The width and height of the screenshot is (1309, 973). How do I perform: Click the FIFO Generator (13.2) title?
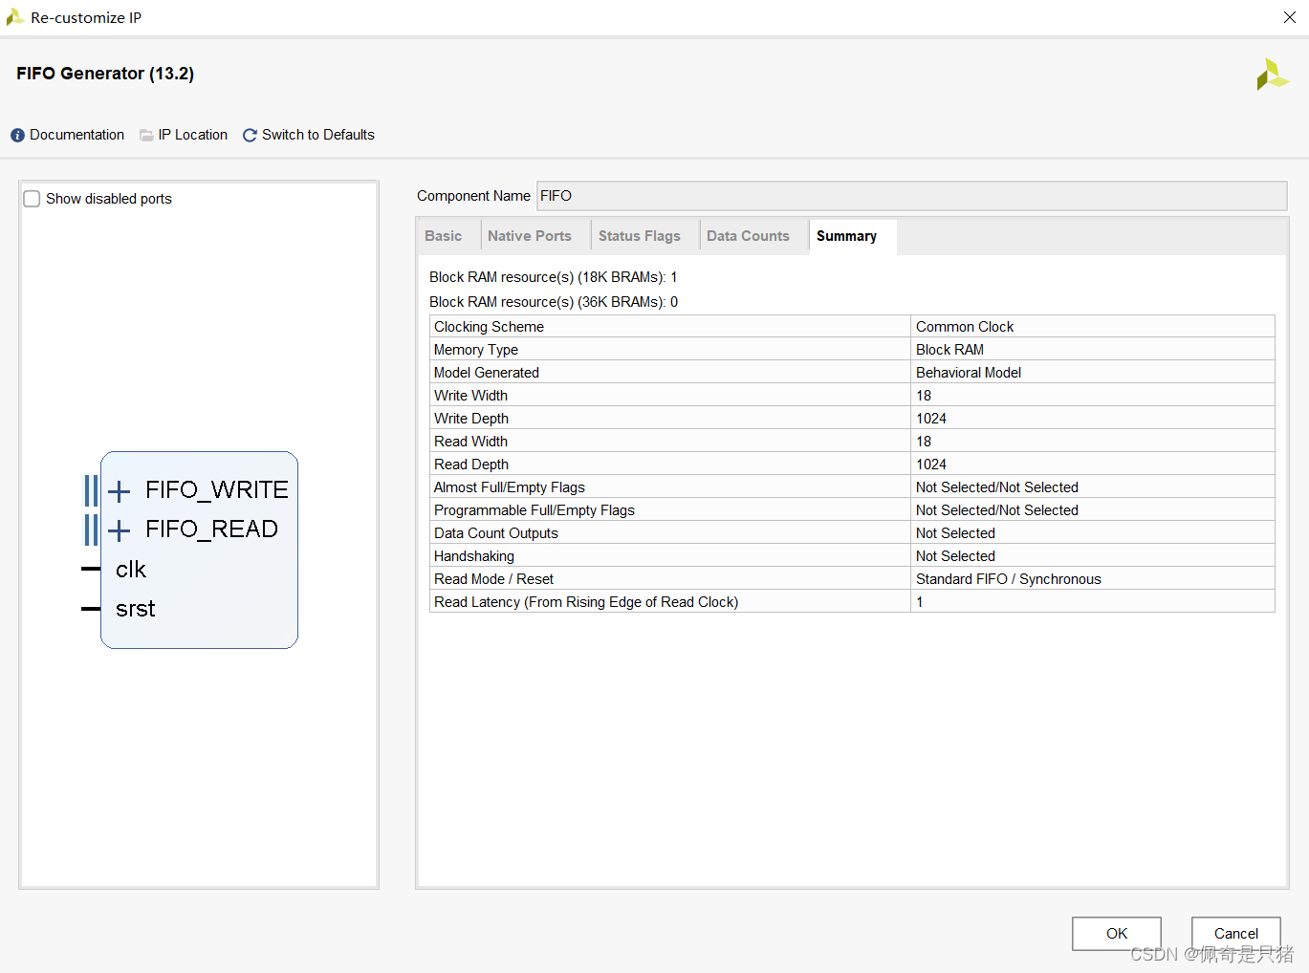(x=105, y=74)
